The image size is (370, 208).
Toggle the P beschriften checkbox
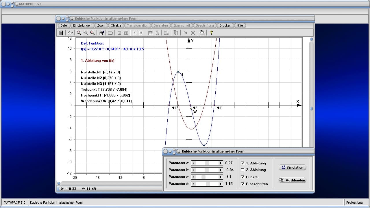(243, 184)
